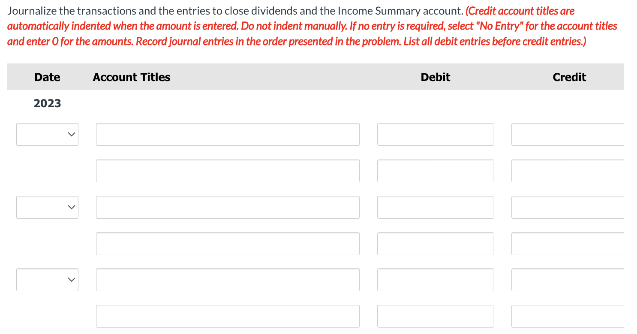637x334 pixels.
Task: Click the third account title field
Action: [227, 207]
